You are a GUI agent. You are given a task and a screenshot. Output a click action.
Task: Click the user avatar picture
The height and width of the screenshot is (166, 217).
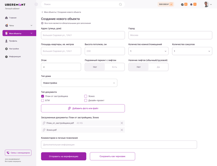[x=206, y=4]
